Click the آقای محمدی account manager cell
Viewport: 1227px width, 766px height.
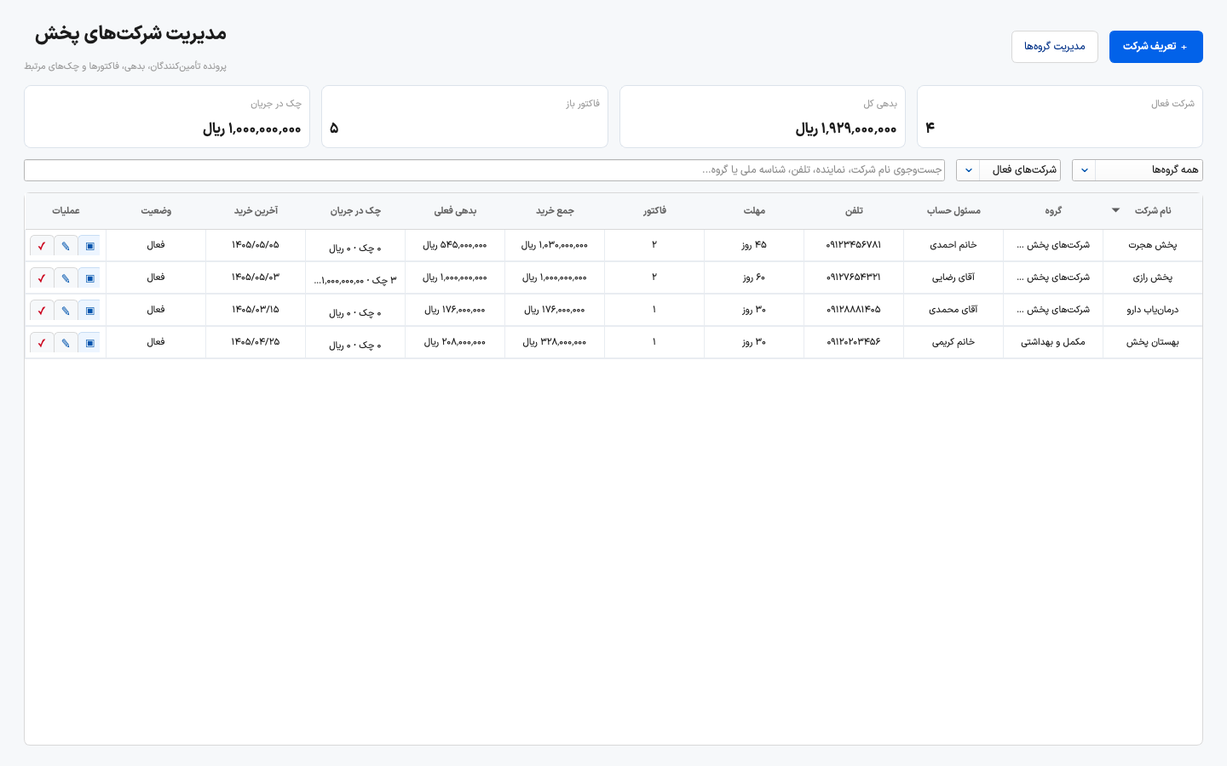click(x=953, y=310)
